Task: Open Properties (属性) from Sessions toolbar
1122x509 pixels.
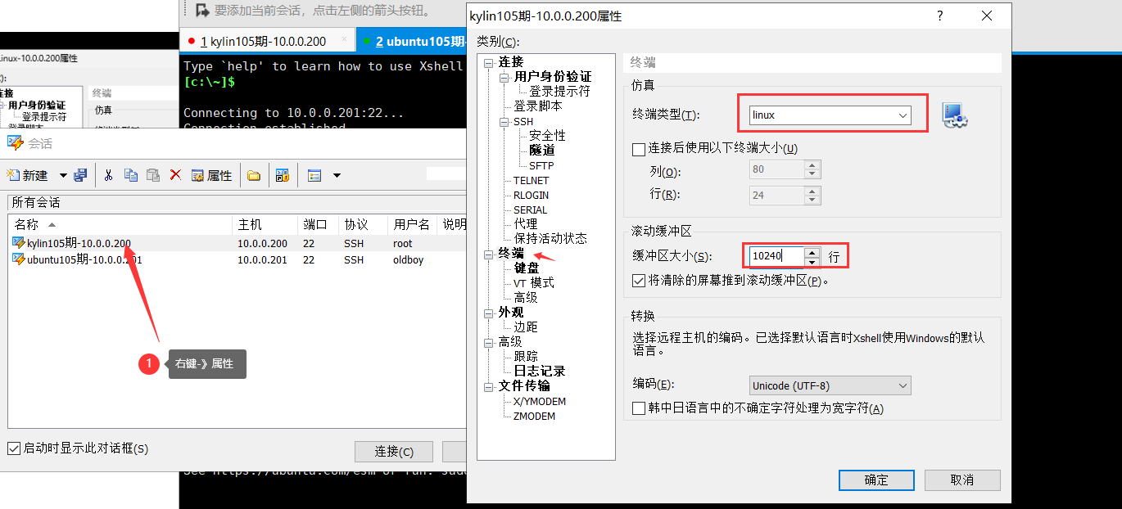Action: point(211,175)
